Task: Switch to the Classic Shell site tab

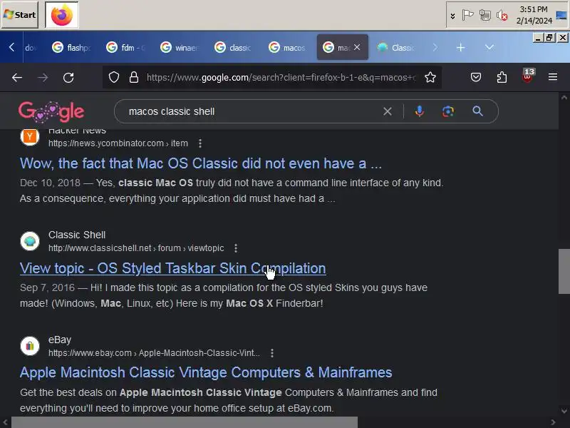Action: pos(396,47)
